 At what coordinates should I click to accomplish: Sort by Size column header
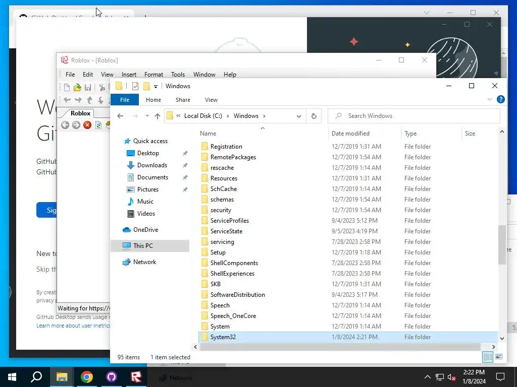click(x=470, y=133)
